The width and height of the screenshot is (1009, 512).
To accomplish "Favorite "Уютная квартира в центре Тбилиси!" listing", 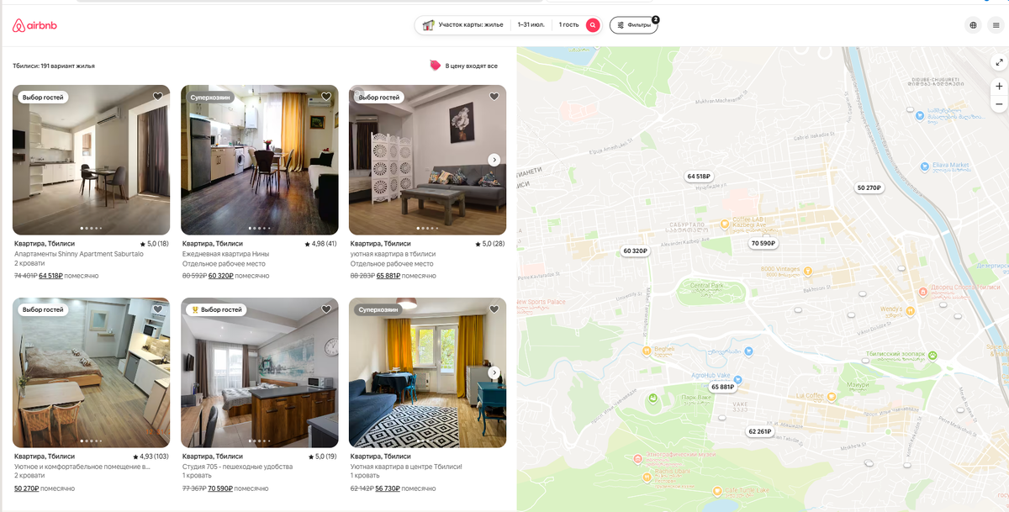I will point(494,309).
